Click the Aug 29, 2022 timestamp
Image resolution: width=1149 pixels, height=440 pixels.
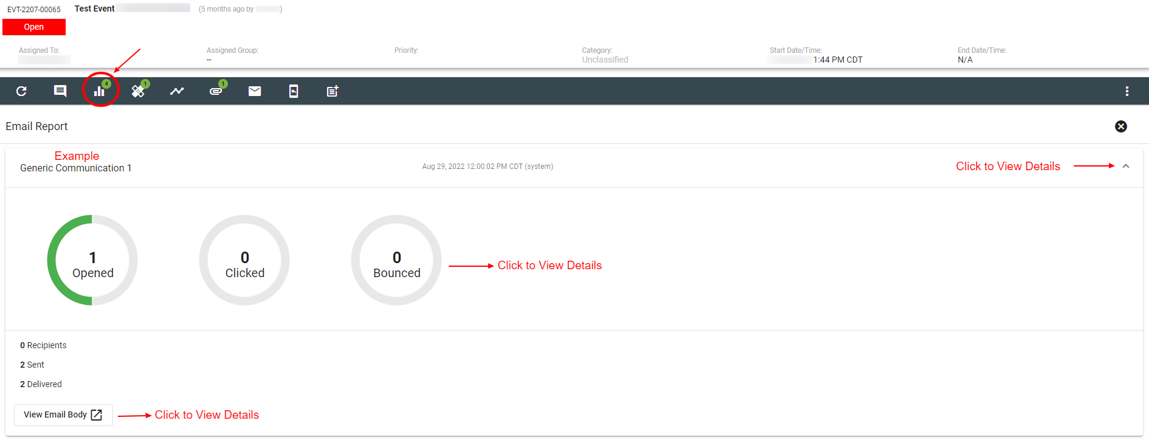(488, 167)
